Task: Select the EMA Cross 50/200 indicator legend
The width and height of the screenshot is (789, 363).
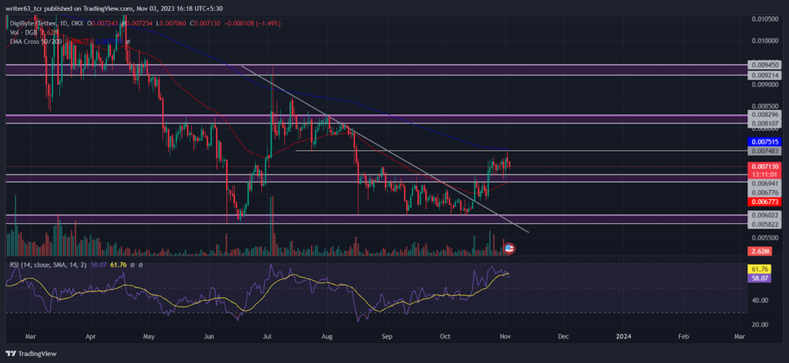Action: pyautogui.click(x=35, y=42)
